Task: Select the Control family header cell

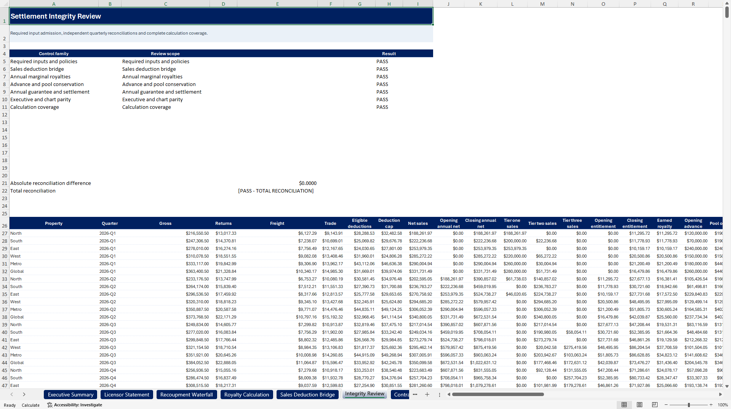Action: (54, 54)
